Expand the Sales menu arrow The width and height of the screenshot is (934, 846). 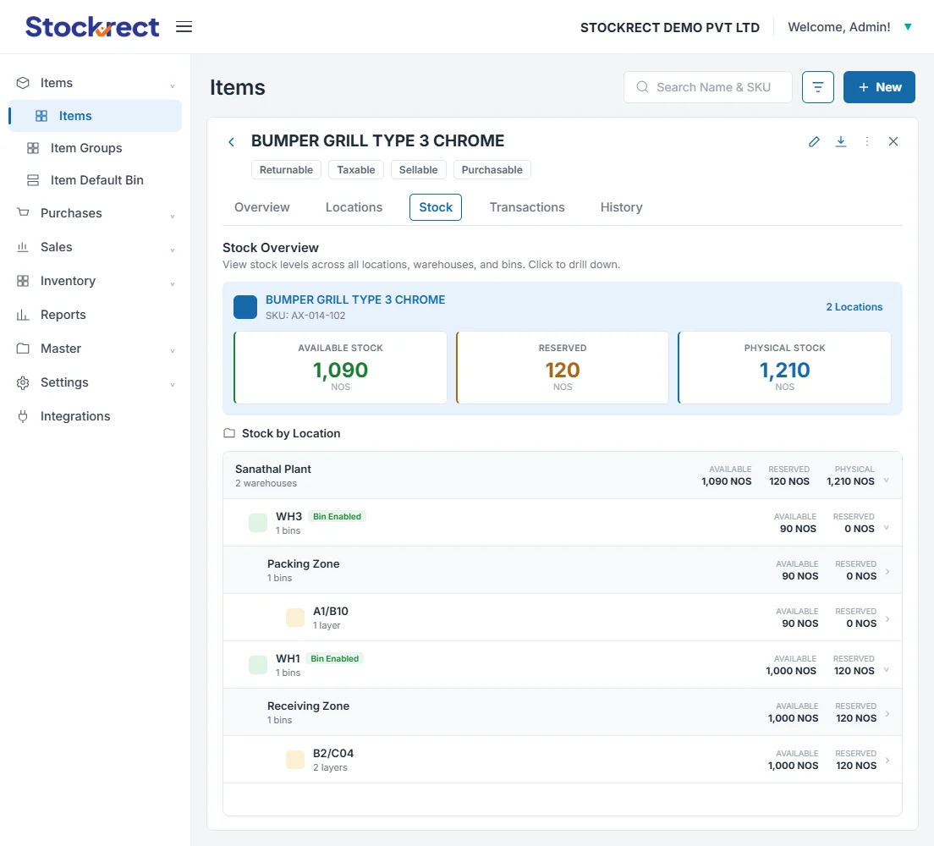pos(172,250)
